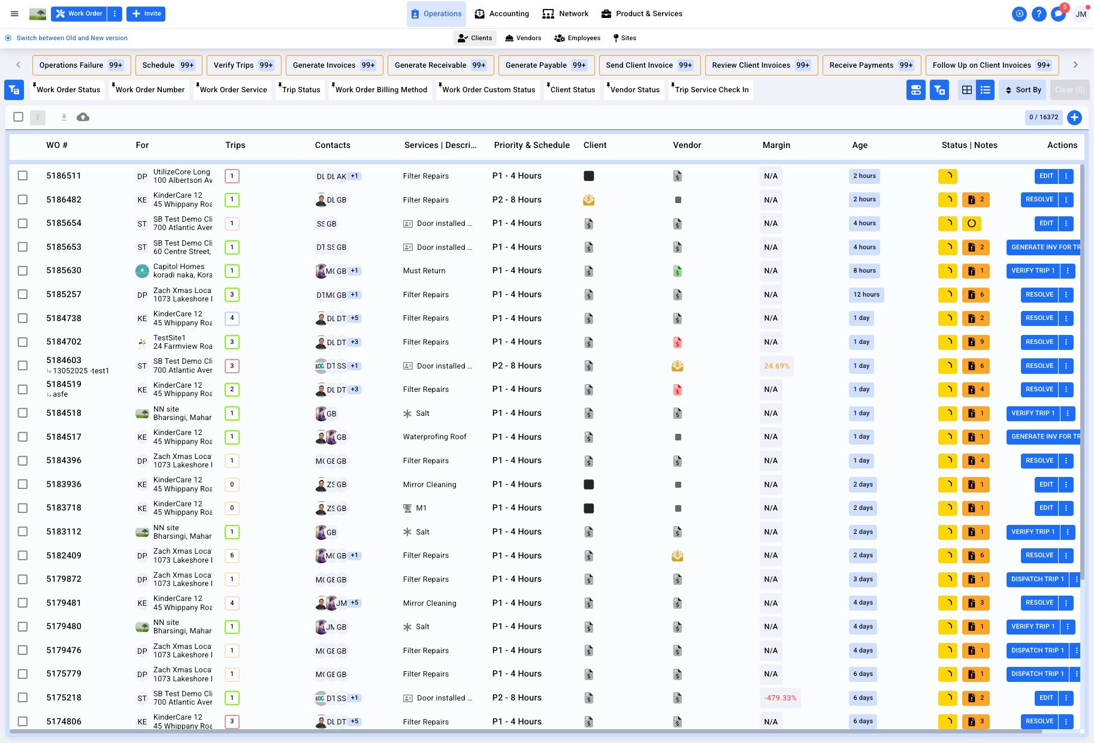Open the help question mark icon
The height and width of the screenshot is (743, 1094).
coord(1039,14)
